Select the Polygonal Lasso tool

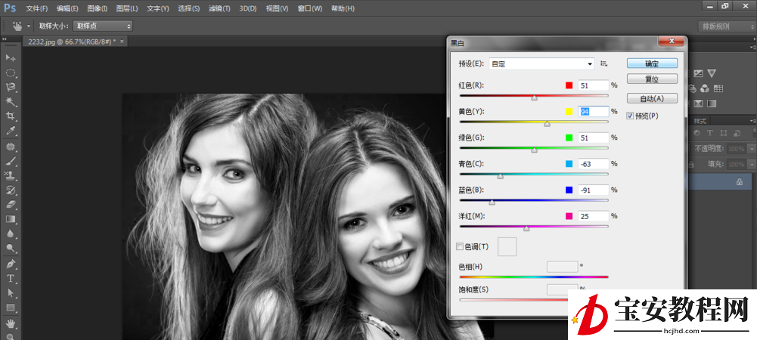(x=11, y=88)
